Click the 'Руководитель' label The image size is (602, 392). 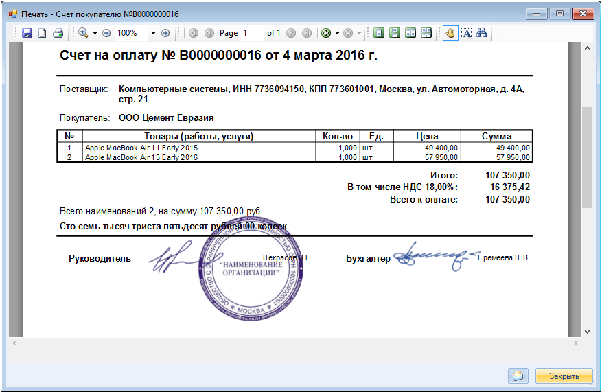click(100, 259)
